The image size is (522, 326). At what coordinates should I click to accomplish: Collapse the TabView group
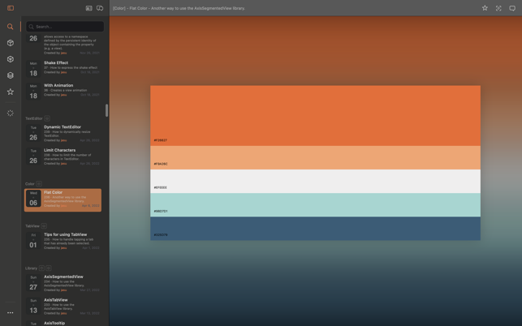(x=44, y=226)
